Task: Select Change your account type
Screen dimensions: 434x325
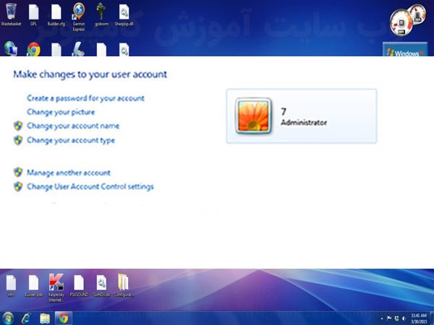Action: [x=70, y=140]
